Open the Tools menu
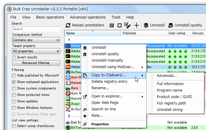This screenshot has height=130, width=206. click(116, 17)
